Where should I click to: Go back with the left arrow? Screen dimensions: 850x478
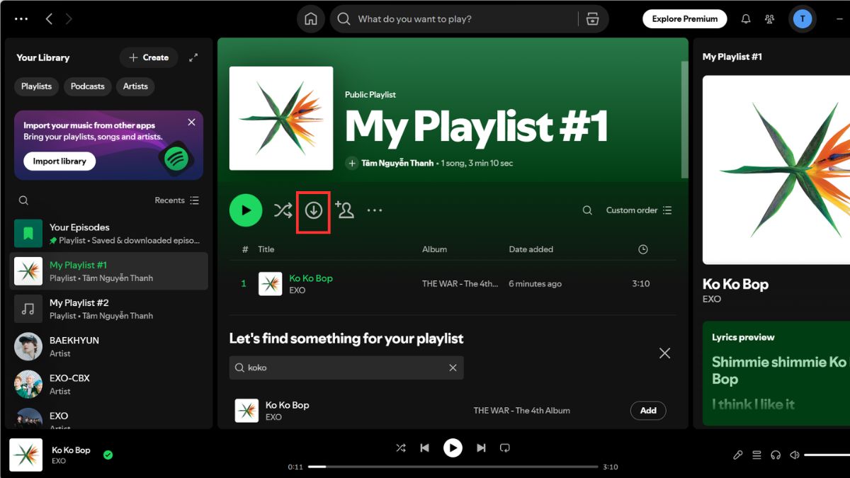(49, 19)
